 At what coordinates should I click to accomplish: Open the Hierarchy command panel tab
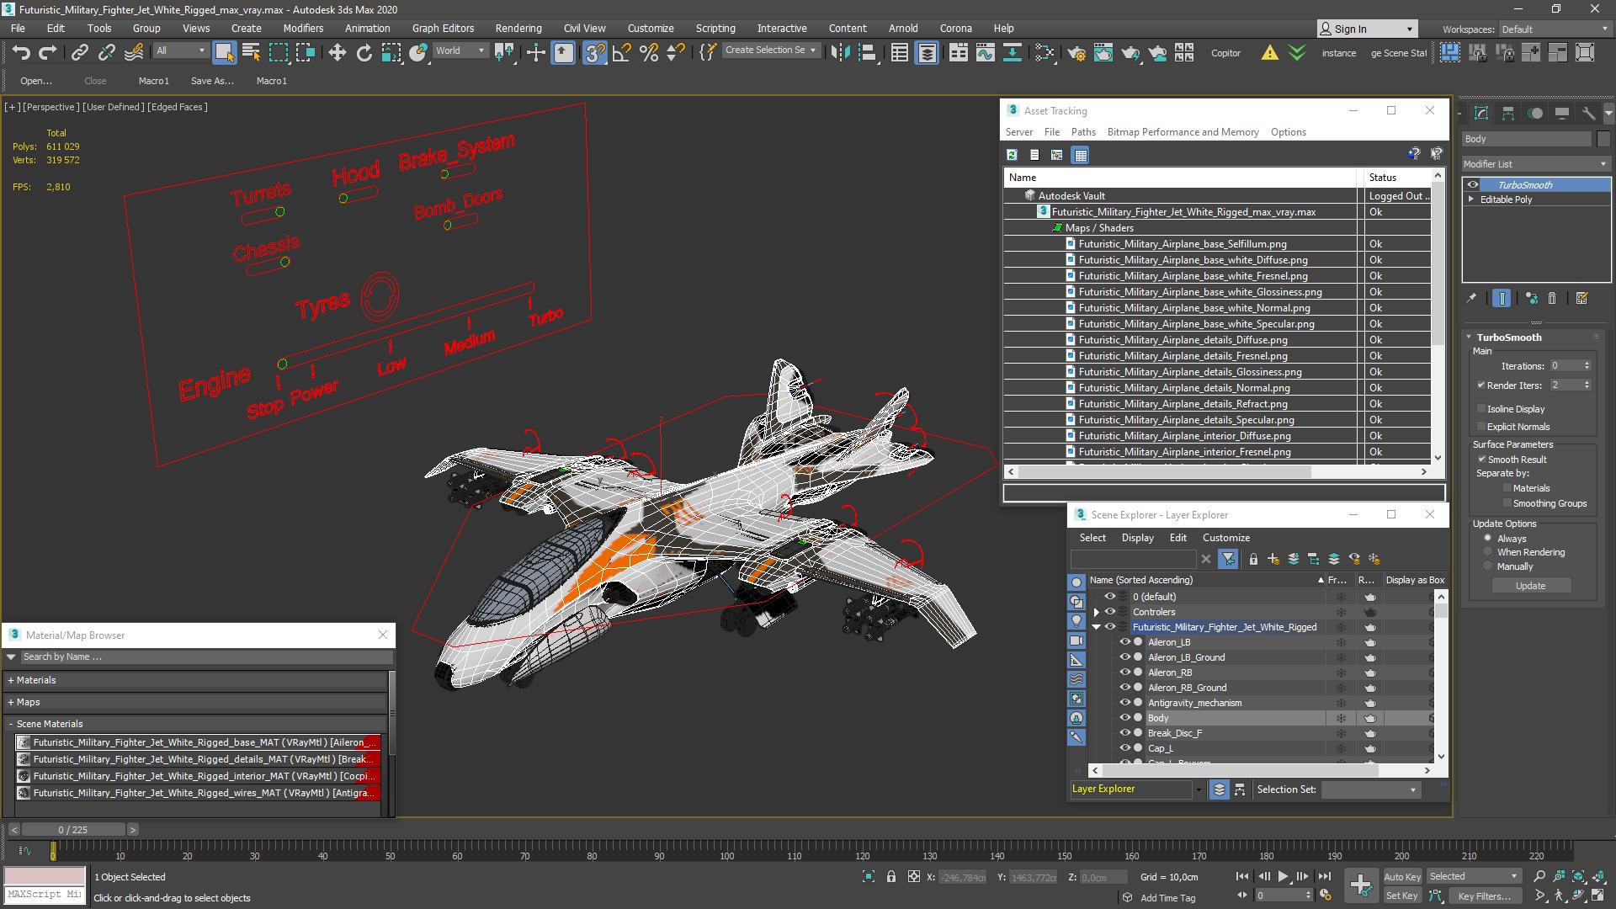1508,113
